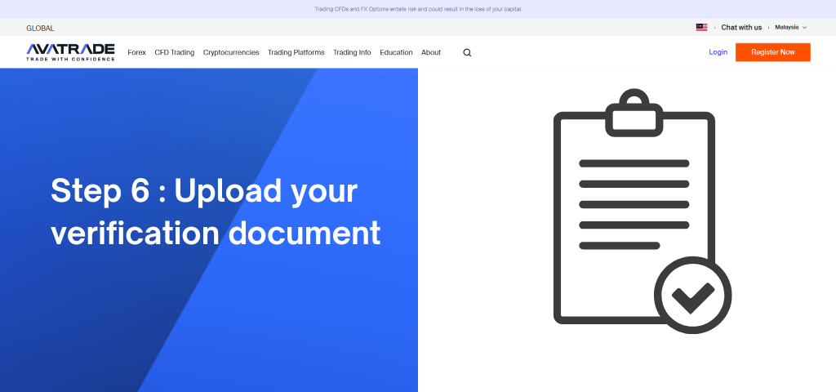The width and height of the screenshot is (836, 392).
Task: Click the Step 6 upload heading
Action: click(216, 212)
